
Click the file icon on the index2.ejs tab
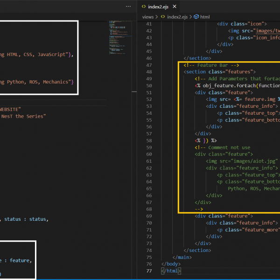click(x=144, y=7)
